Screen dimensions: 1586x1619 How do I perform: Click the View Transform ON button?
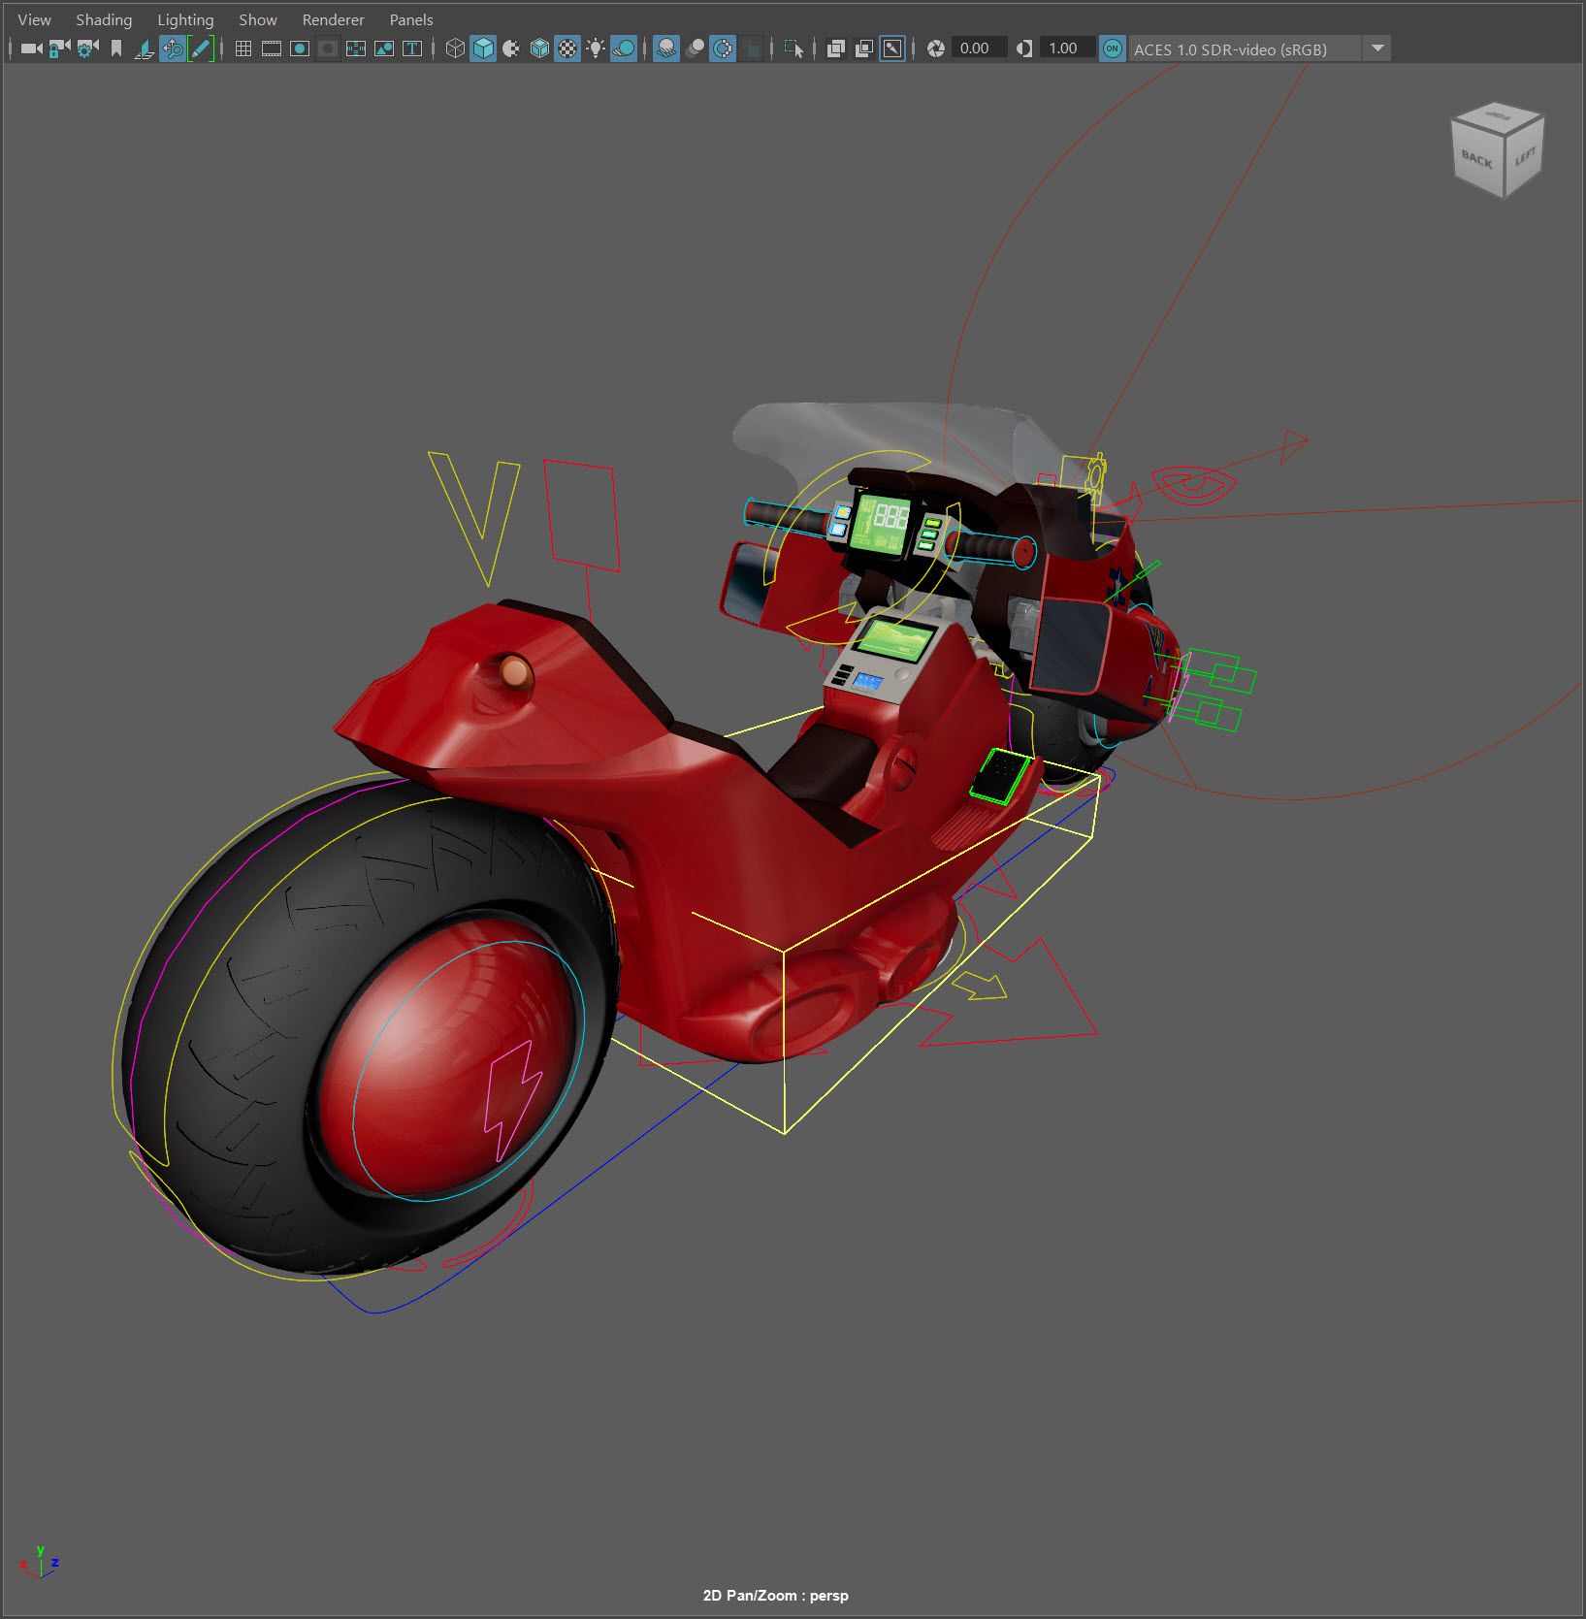tap(1113, 49)
